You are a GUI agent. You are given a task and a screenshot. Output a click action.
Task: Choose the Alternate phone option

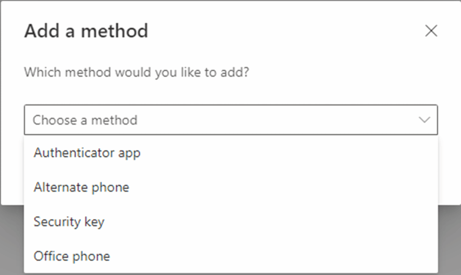point(81,187)
